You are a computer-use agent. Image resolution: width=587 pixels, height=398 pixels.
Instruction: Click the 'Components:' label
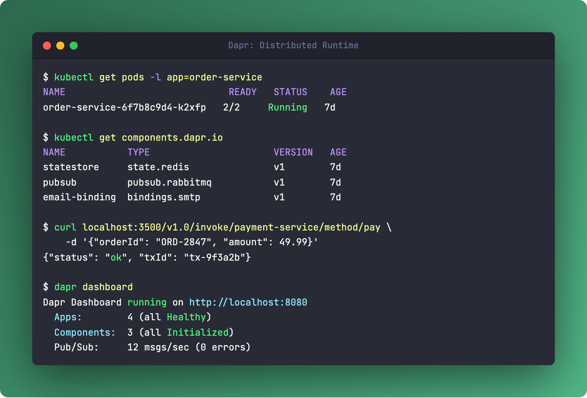85,332
